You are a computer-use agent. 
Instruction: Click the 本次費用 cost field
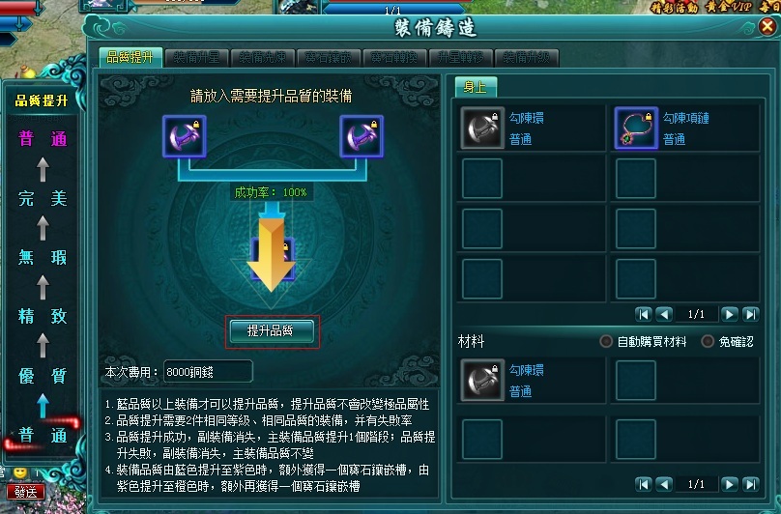click(208, 372)
